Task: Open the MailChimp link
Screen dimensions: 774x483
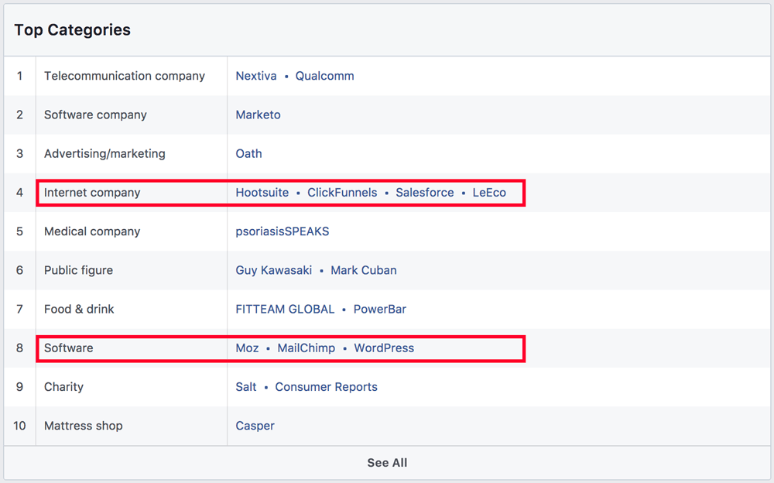Action: pos(306,348)
